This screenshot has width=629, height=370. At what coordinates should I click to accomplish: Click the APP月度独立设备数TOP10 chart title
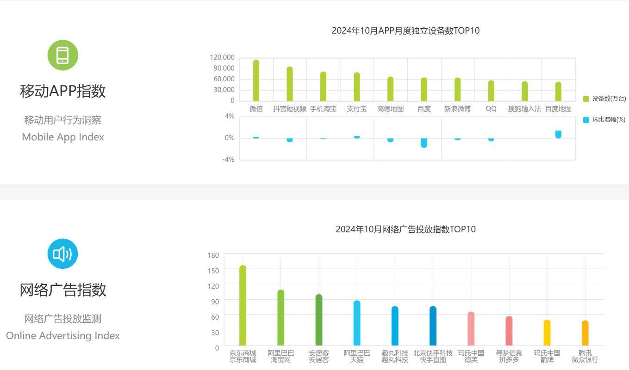tap(405, 31)
